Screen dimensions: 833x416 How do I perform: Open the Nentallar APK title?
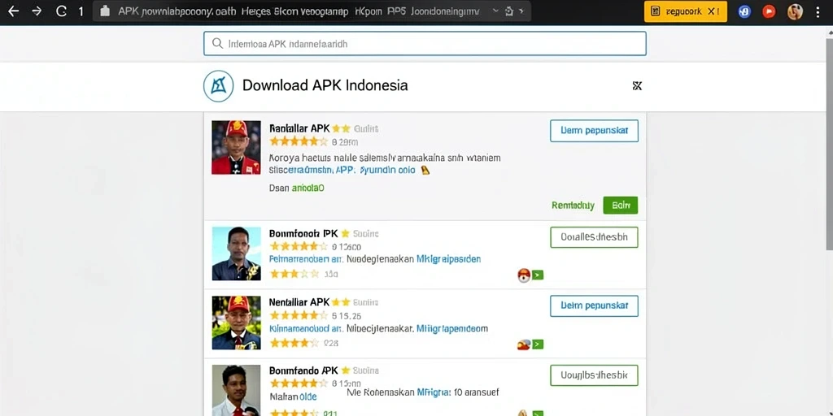pos(299,302)
